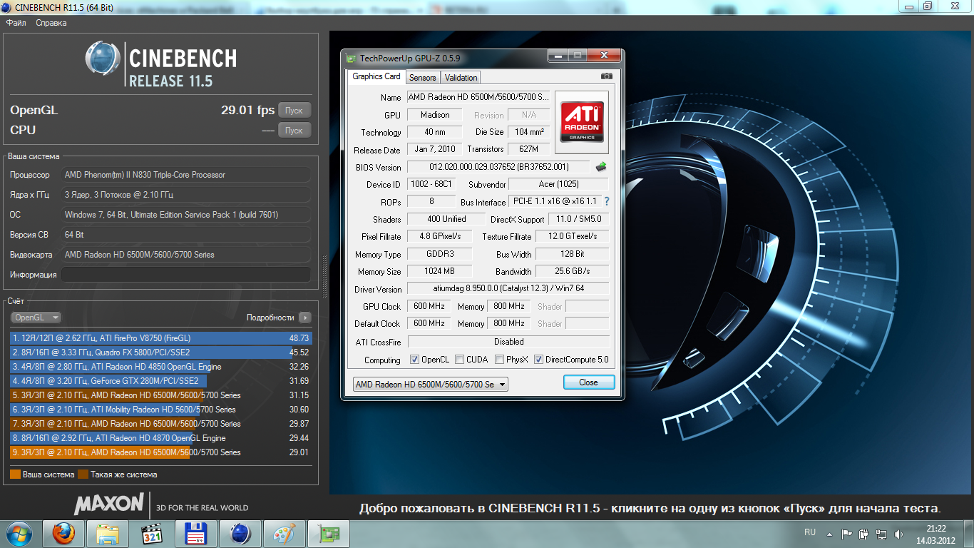The image size is (974, 548).
Task: Click the orange Ваша система legend swatch
Action: (16, 475)
